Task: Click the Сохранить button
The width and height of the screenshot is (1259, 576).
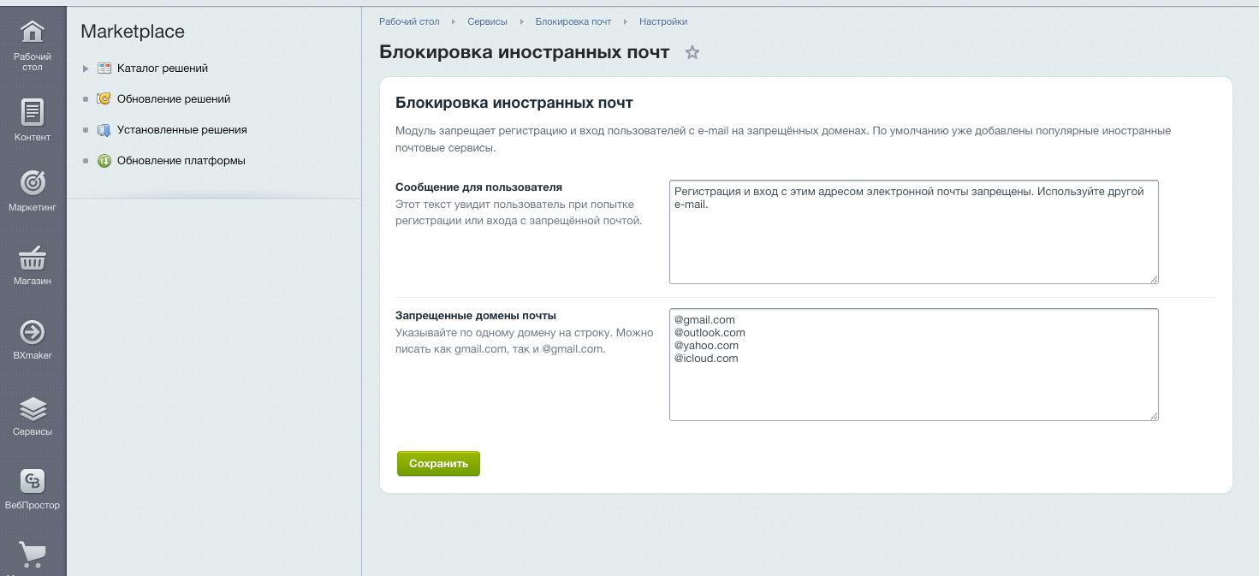Action: point(438,464)
